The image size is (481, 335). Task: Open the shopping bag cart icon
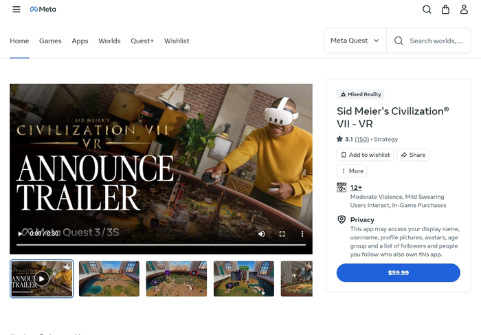click(x=445, y=10)
